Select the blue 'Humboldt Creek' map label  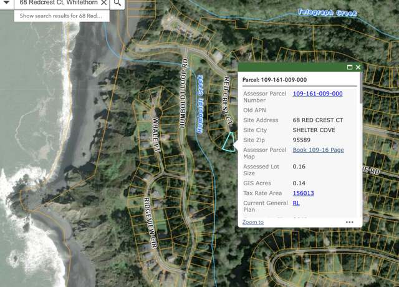pyautogui.click(x=200, y=104)
